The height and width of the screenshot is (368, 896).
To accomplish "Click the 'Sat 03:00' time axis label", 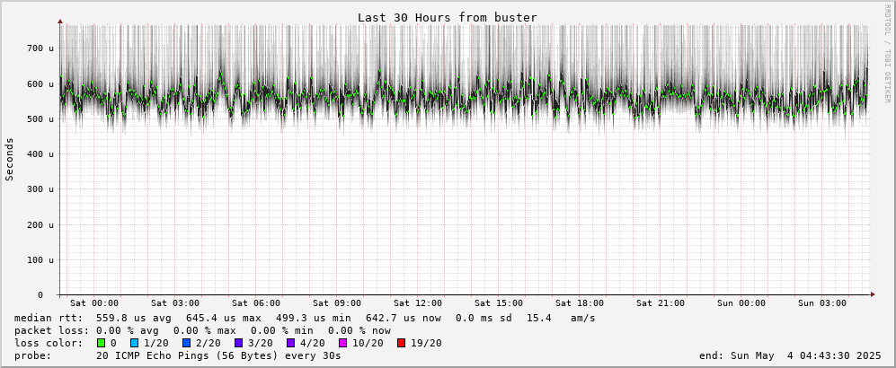I will [x=175, y=303].
